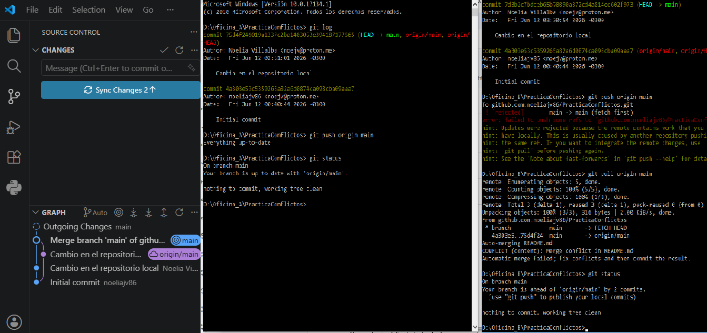
Task: Click the Oficina_A terminal last prompt line
Action: (x=255, y=204)
